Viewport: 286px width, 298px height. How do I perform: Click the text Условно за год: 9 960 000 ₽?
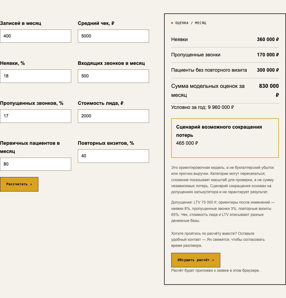point(202,107)
